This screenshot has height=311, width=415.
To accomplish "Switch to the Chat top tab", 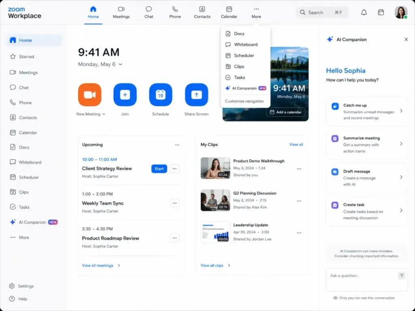I will tap(149, 13).
